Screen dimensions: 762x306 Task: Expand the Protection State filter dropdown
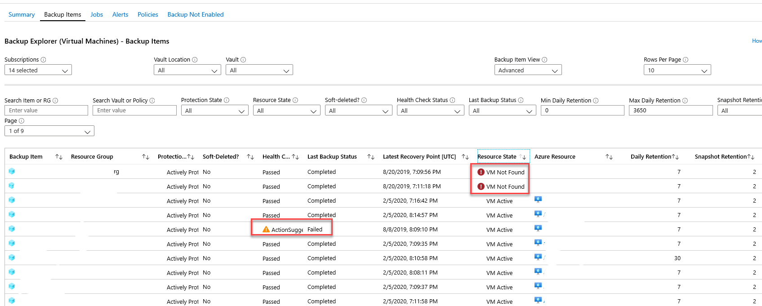click(x=215, y=111)
